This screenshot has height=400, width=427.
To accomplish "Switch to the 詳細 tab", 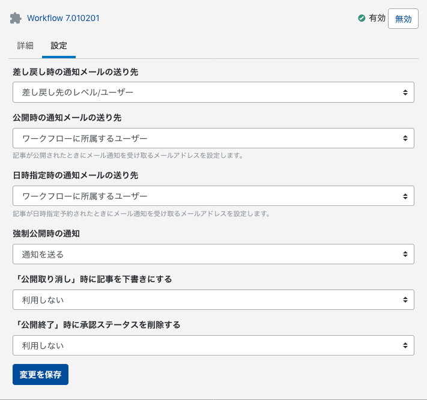I will pos(25,46).
